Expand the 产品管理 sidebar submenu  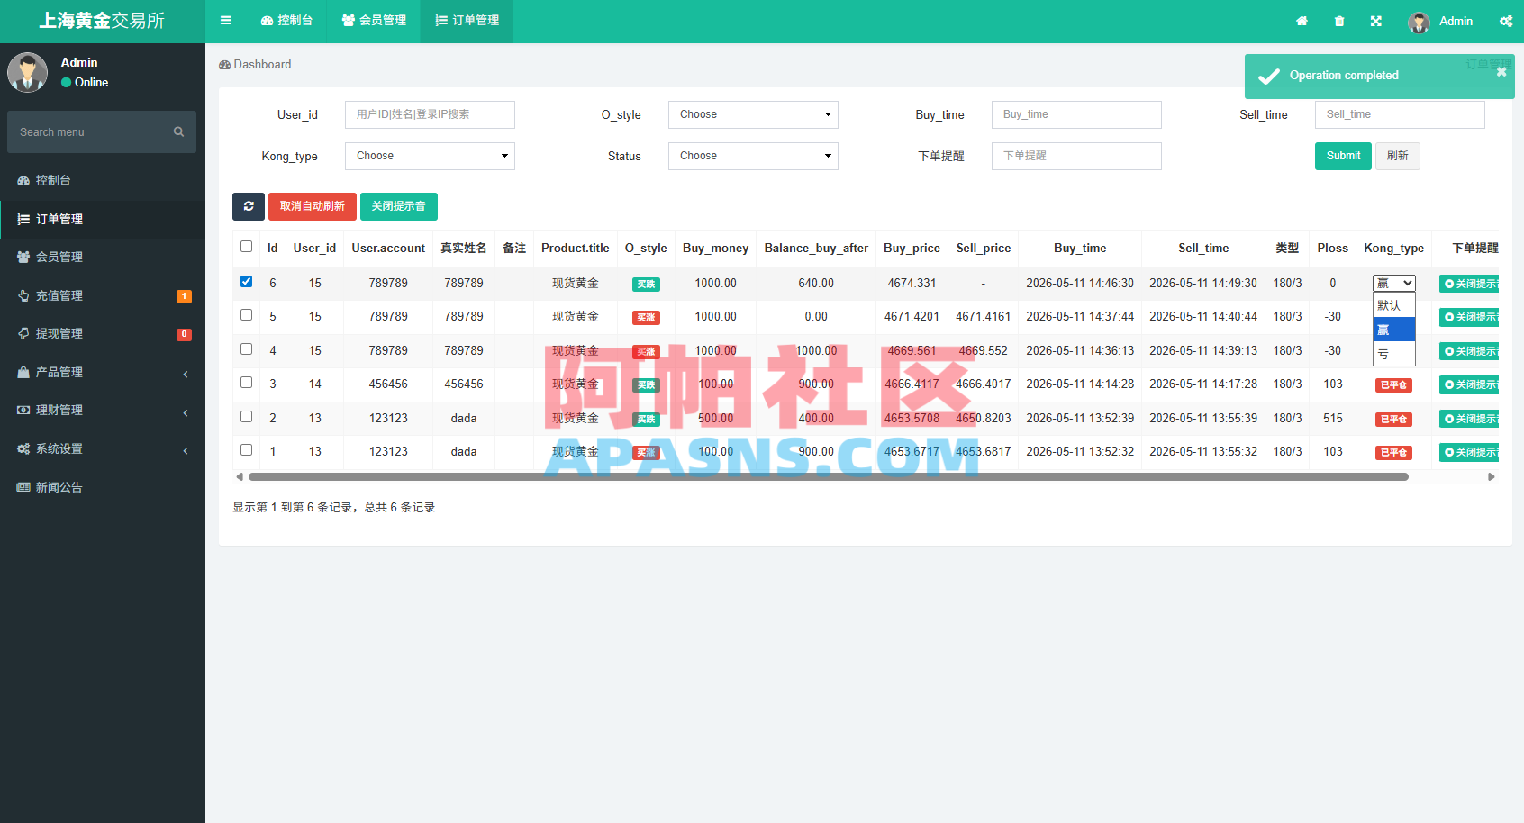pos(103,372)
